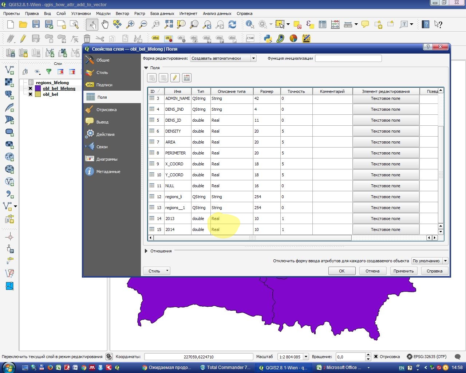Image resolution: width=466 pixels, height=373 pixels.
Task: Select the Pan Map hand tool
Action: (x=105, y=24)
